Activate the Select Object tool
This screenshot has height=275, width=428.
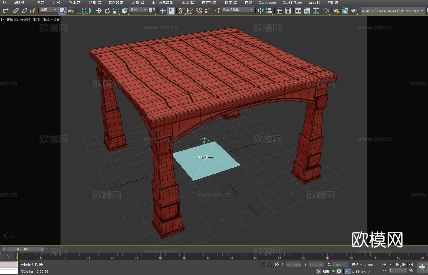(x=62, y=11)
